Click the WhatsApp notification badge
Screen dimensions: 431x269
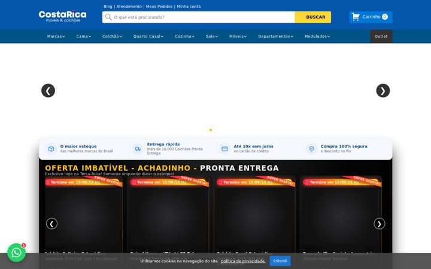pyautogui.click(x=23, y=246)
